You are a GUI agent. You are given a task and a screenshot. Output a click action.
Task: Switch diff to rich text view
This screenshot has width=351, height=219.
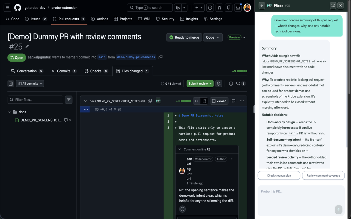[x=204, y=101]
